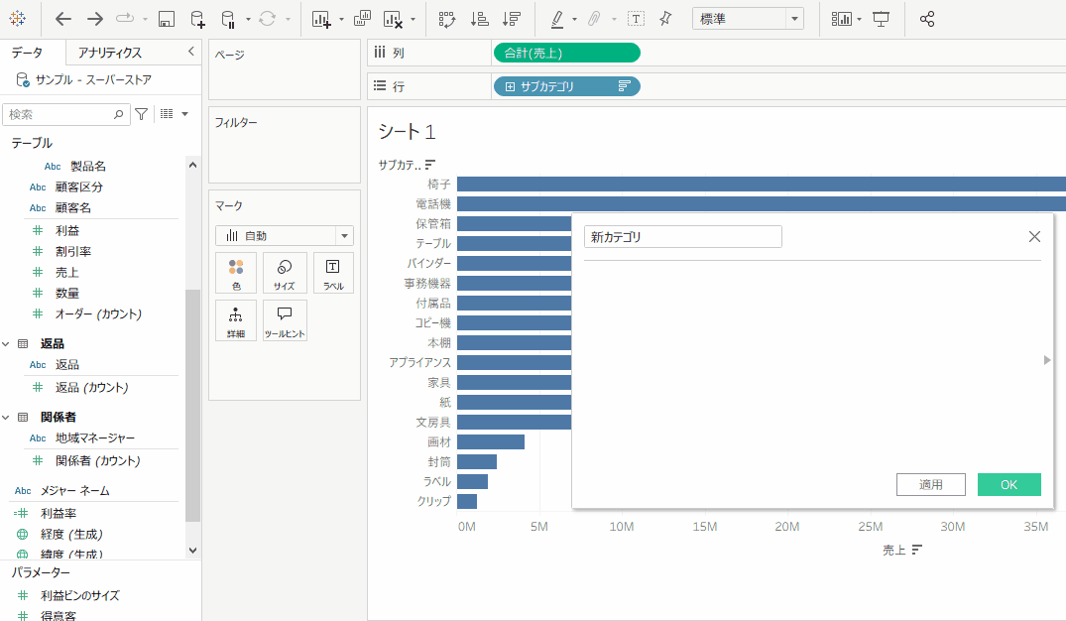Click the OK button in dialog

[1008, 484]
